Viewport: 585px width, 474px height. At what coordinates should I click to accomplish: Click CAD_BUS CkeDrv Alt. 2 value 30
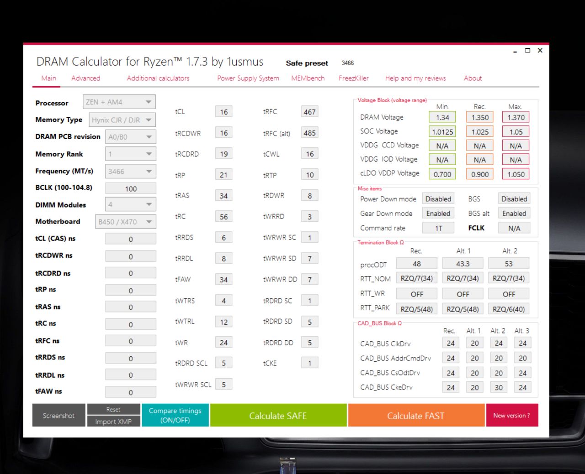[x=499, y=387]
